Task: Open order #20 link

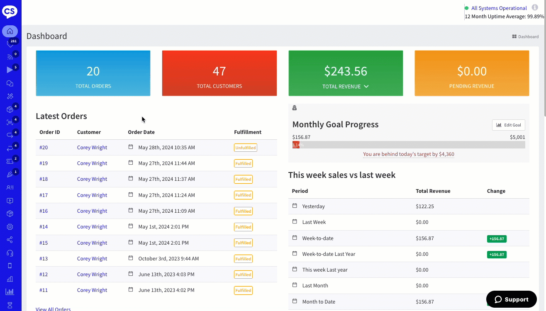Action: [x=44, y=148]
